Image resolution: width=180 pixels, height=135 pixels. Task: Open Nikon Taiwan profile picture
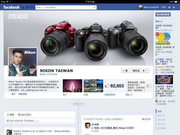point(23,62)
